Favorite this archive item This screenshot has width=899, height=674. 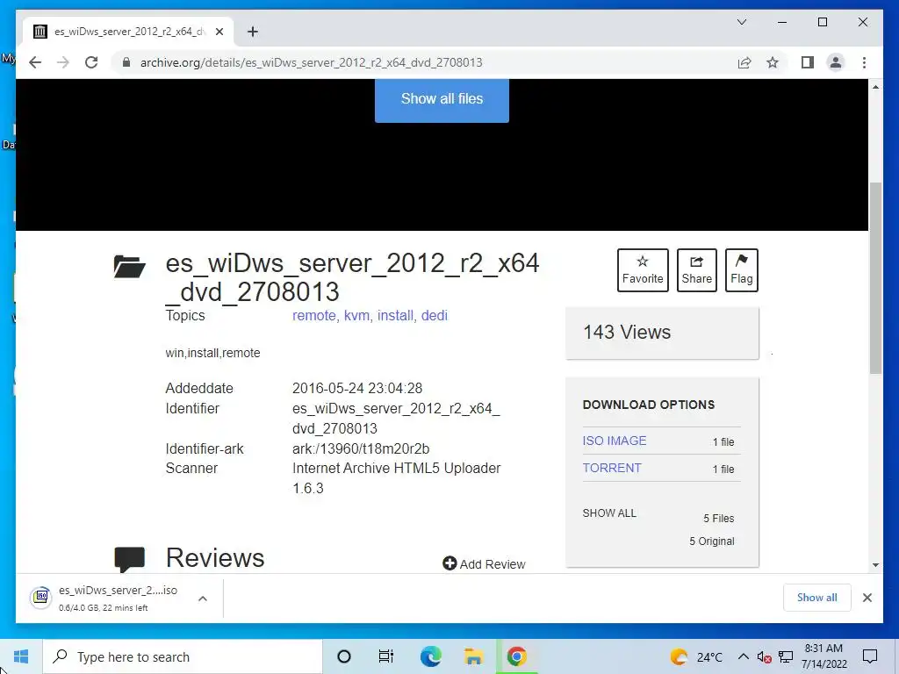[643, 270]
